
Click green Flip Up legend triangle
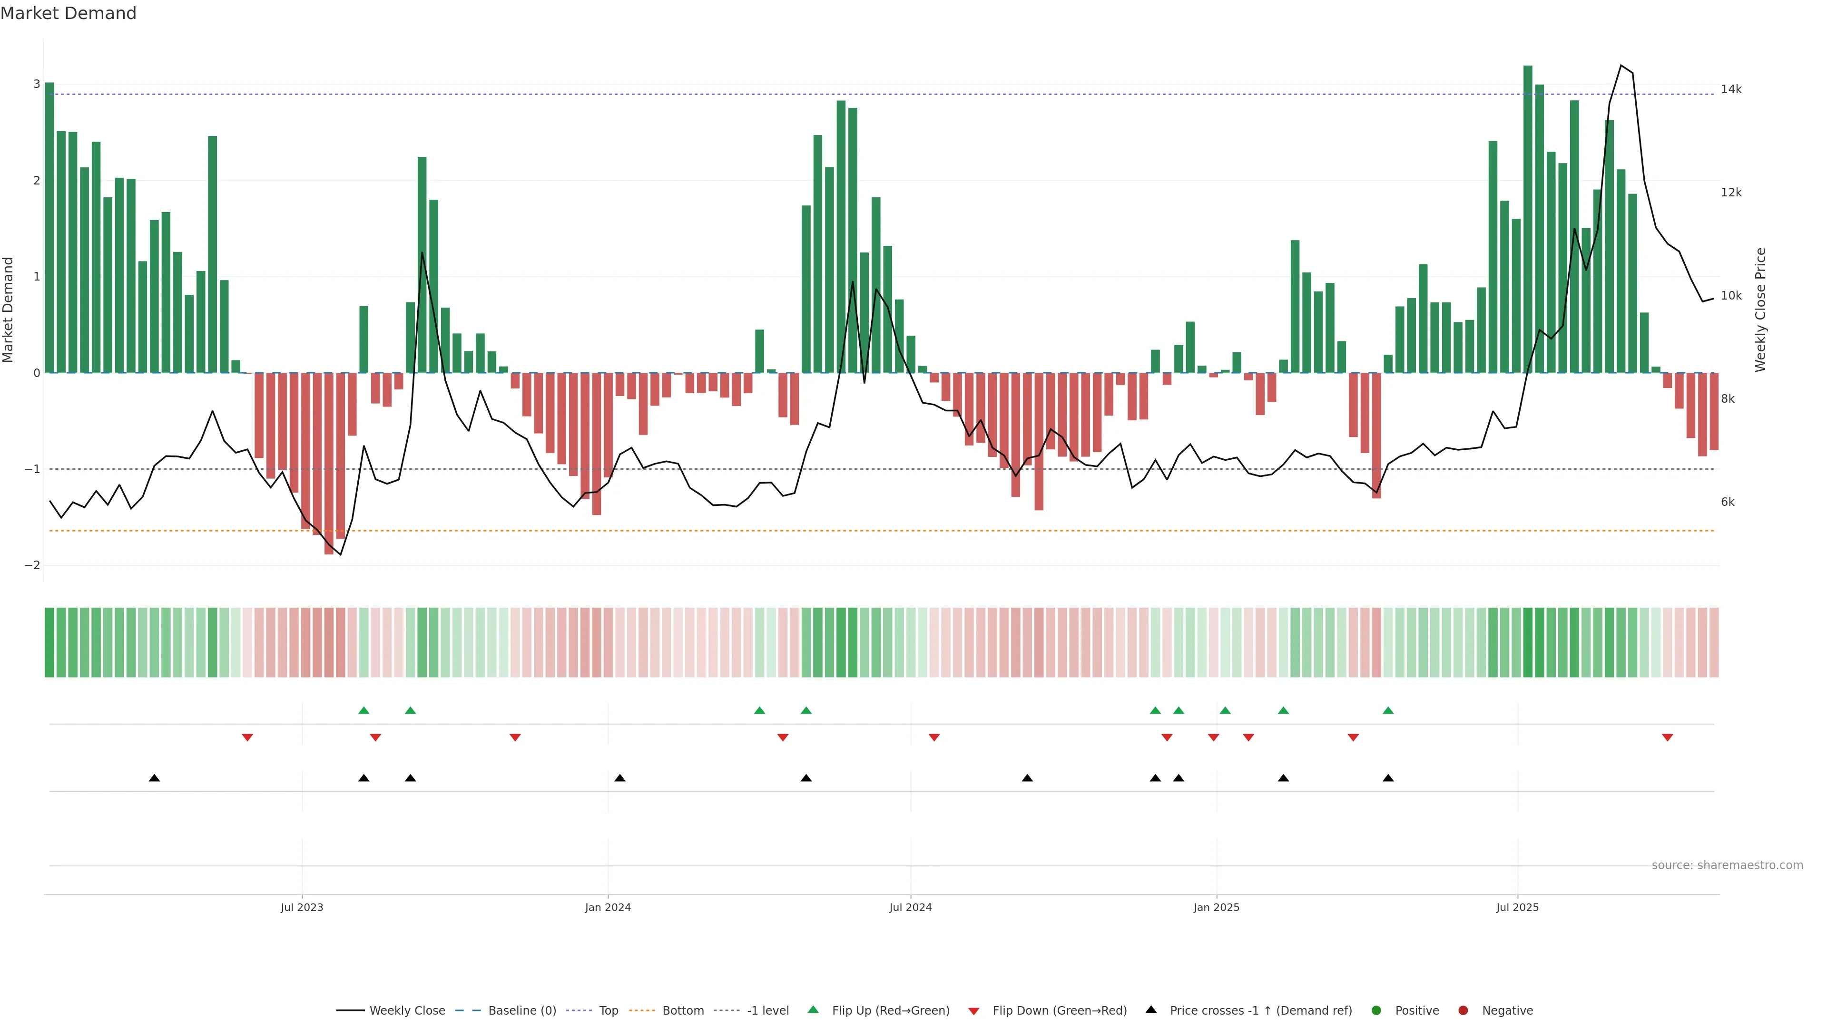click(x=814, y=1010)
